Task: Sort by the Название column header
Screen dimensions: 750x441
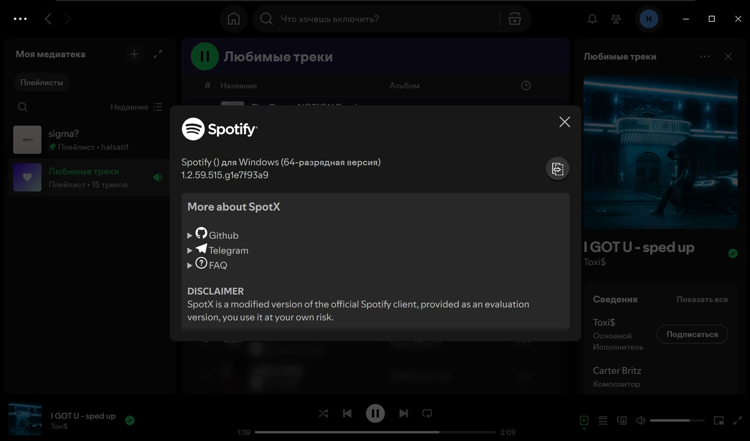Action: coord(239,85)
